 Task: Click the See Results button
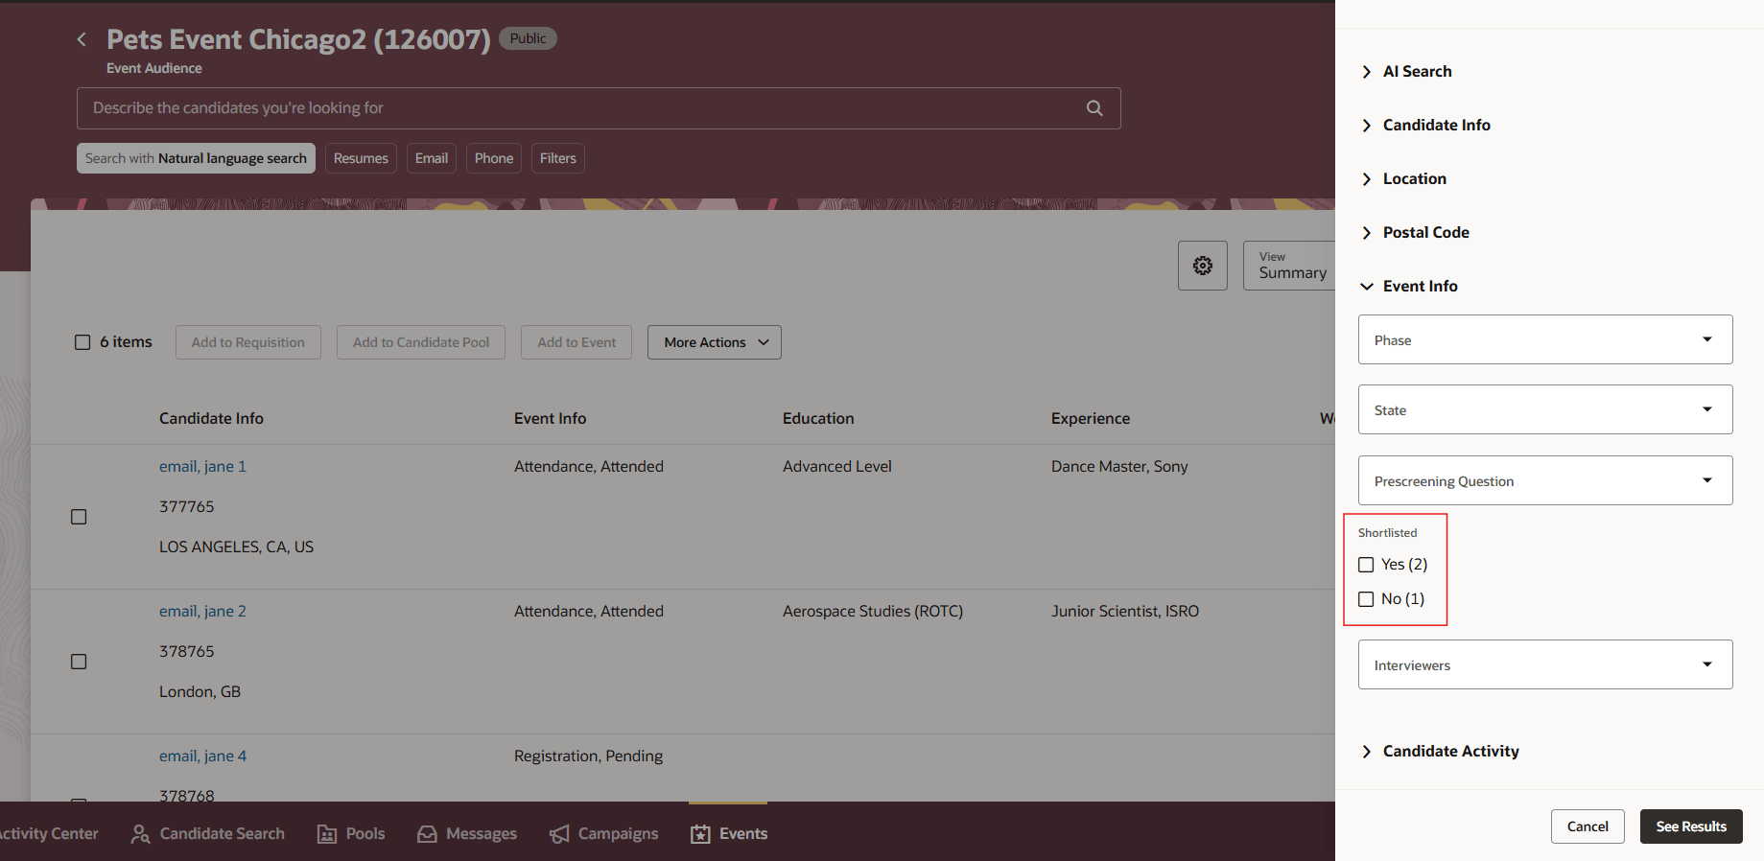click(x=1691, y=826)
